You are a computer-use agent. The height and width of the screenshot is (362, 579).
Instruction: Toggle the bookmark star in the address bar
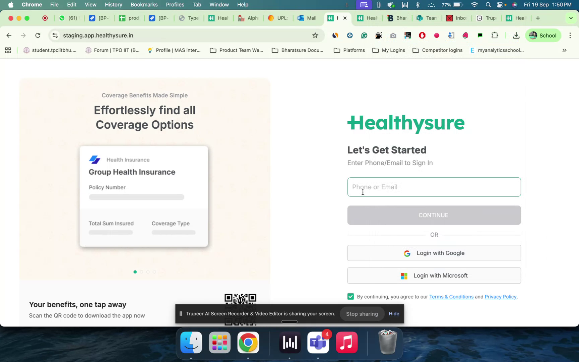pyautogui.click(x=315, y=35)
